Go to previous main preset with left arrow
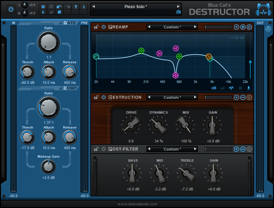274x208 pixels. 94,6
